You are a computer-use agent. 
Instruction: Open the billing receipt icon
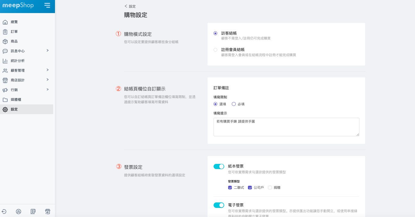[x=33, y=212]
